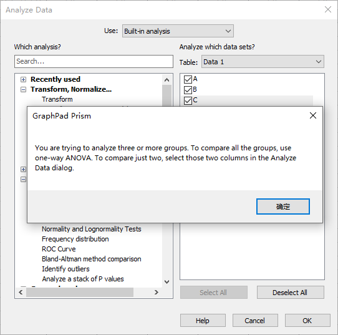Click the horizontal scrollbar thumb
This screenshot has width=338, height=335.
[x=80, y=293]
